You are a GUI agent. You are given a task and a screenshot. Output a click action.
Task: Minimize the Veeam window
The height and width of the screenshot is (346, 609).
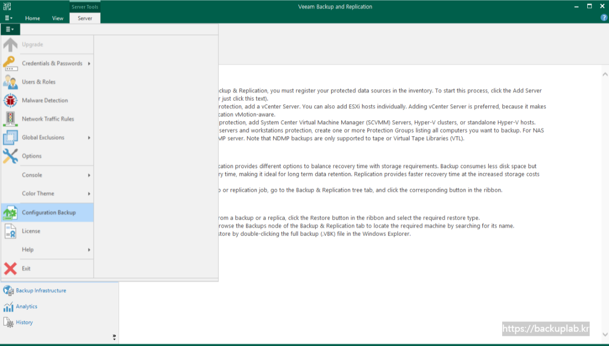(x=577, y=7)
